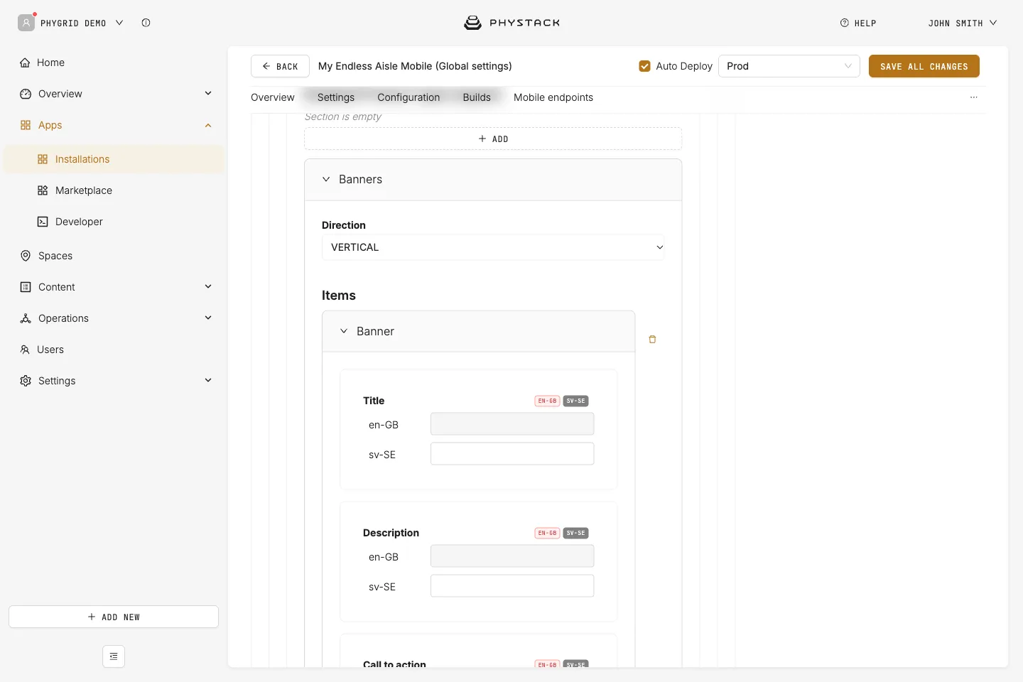Toggle EN-GB language tag for Title
This screenshot has width=1023, height=682.
coord(547,401)
